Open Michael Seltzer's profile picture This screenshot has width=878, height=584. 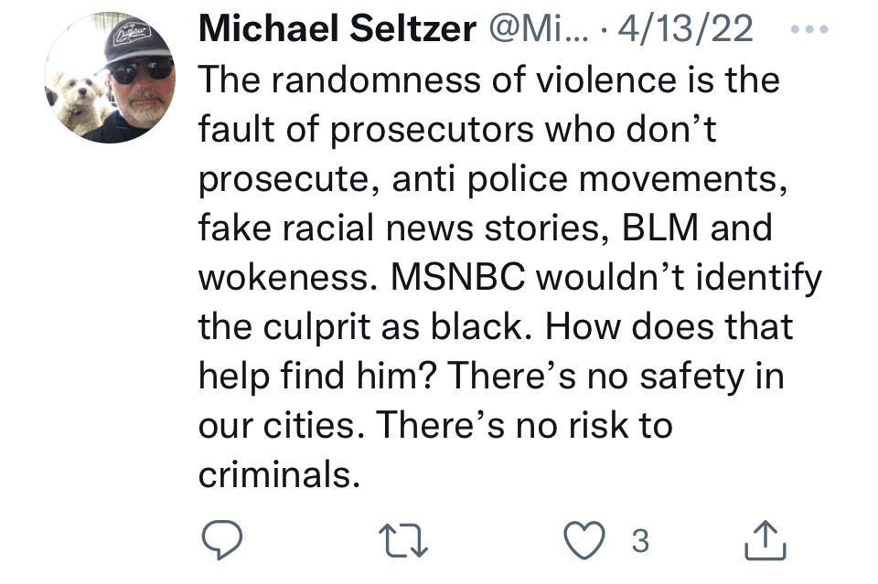[109, 80]
